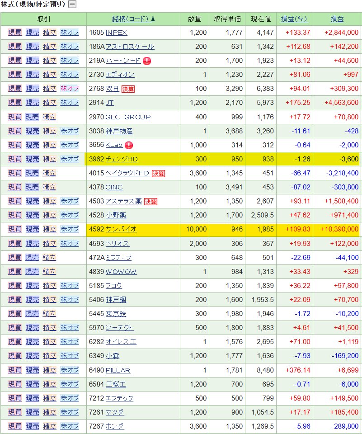This screenshot has height=434, width=362.
Task: Open 株オプ for 双日
Action: (70, 89)
